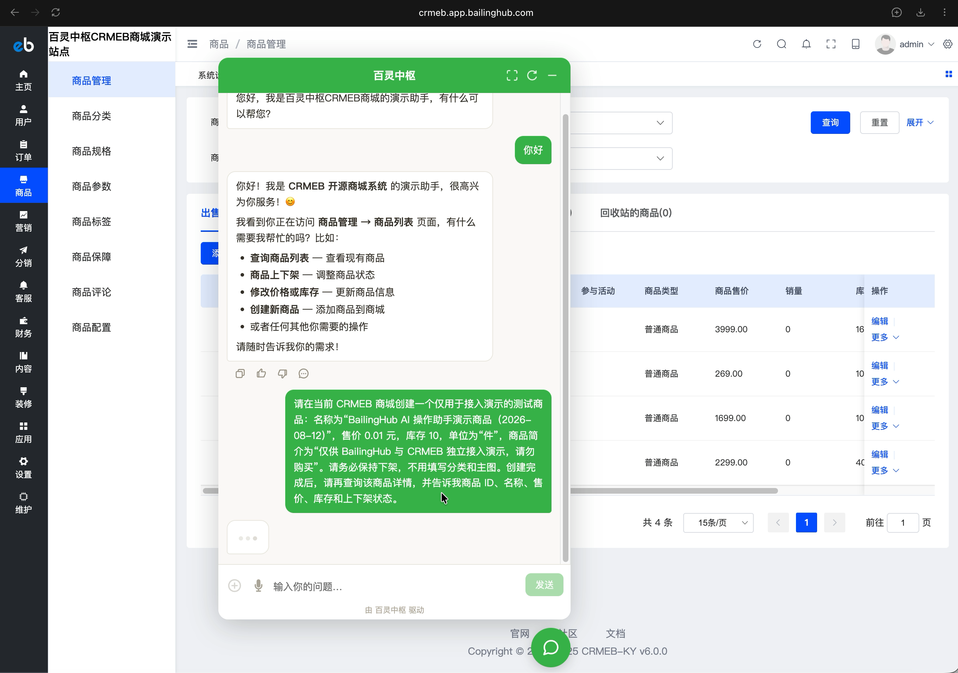Expand the filters with 展开
958x673 pixels.
coord(920,122)
